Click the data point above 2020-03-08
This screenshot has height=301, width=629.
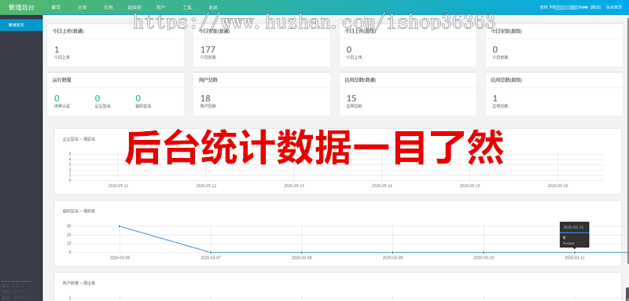pos(302,252)
